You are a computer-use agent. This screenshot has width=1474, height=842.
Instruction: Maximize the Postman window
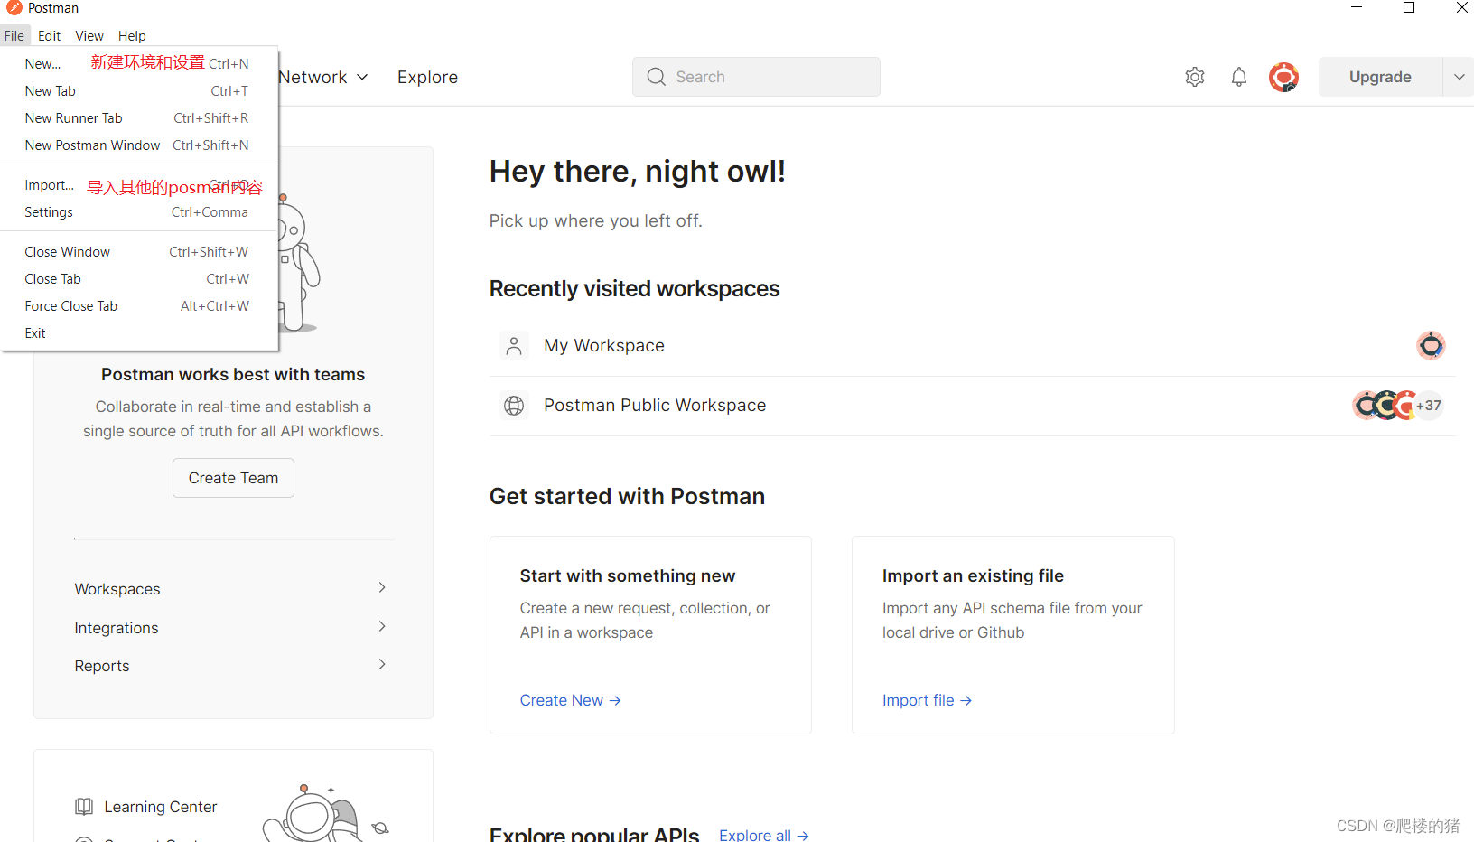[x=1408, y=8]
